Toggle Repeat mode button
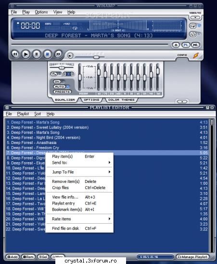The width and height of the screenshot is (217, 264). (193, 26)
